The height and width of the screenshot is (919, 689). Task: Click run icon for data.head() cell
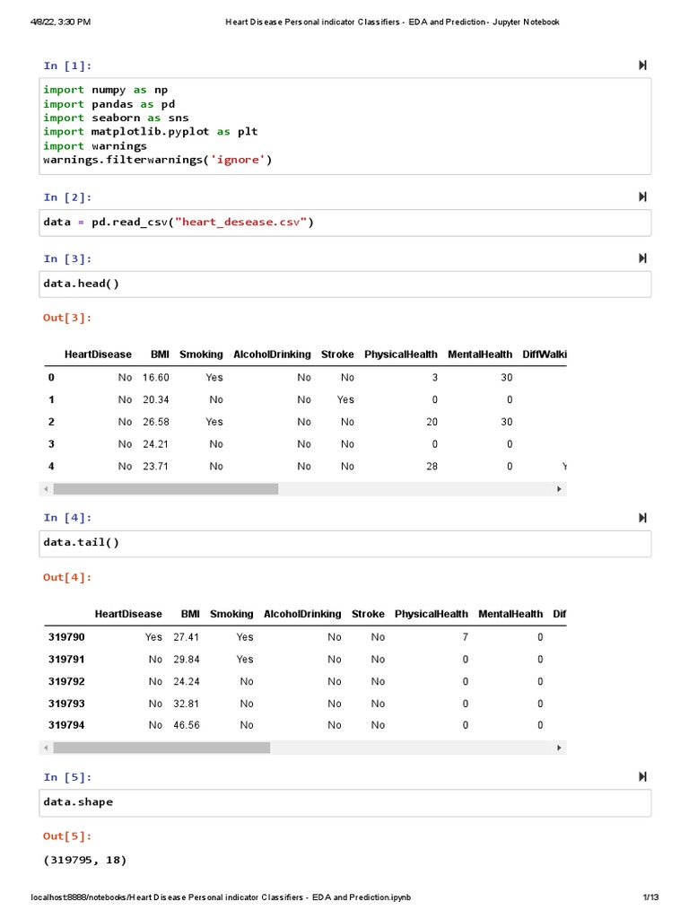click(x=642, y=258)
